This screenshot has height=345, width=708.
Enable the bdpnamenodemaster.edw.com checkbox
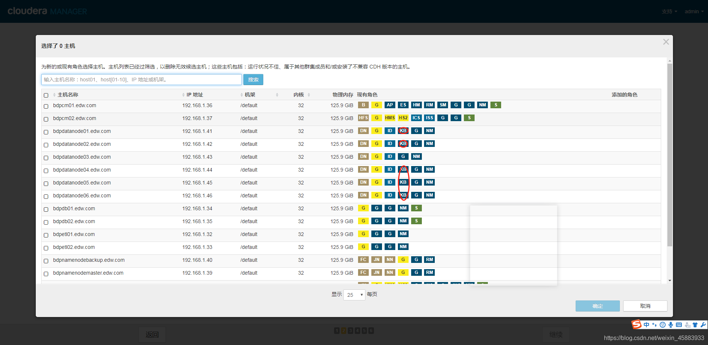point(46,274)
